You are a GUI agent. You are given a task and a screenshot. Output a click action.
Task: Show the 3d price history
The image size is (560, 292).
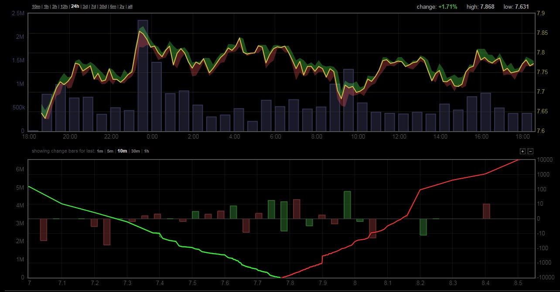(x=85, y=7)
